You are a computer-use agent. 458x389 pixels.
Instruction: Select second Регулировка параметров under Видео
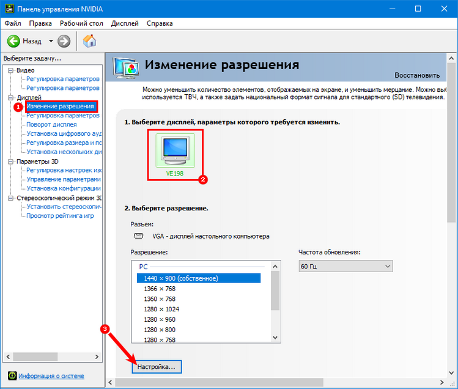coord(63,88)
